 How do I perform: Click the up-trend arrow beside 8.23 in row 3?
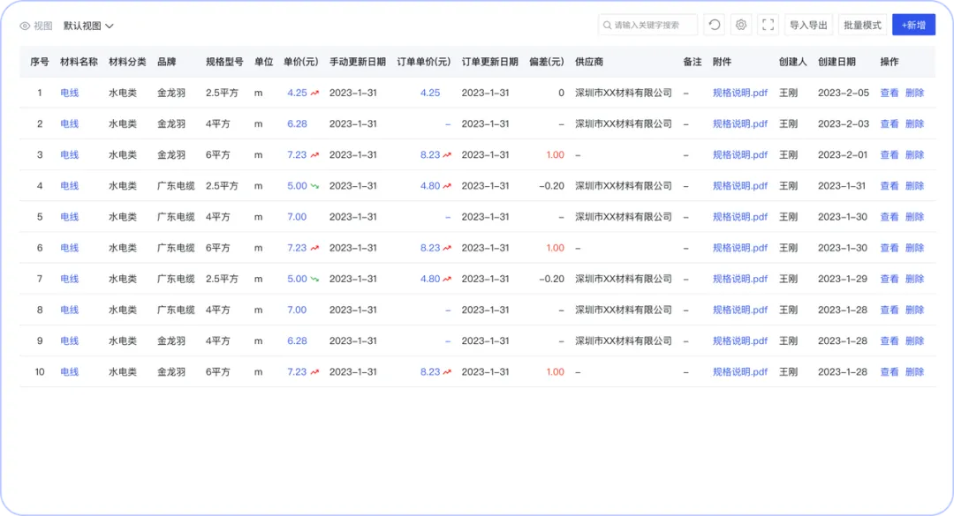[447, 155]
